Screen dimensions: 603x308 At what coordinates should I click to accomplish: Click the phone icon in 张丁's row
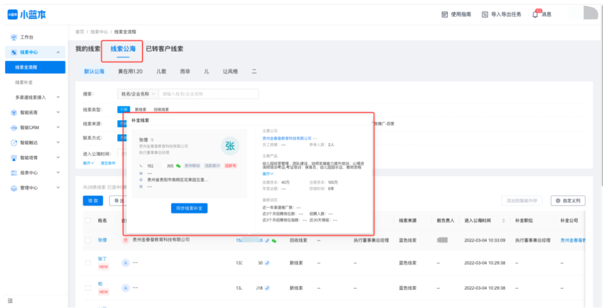click(267, 264)
